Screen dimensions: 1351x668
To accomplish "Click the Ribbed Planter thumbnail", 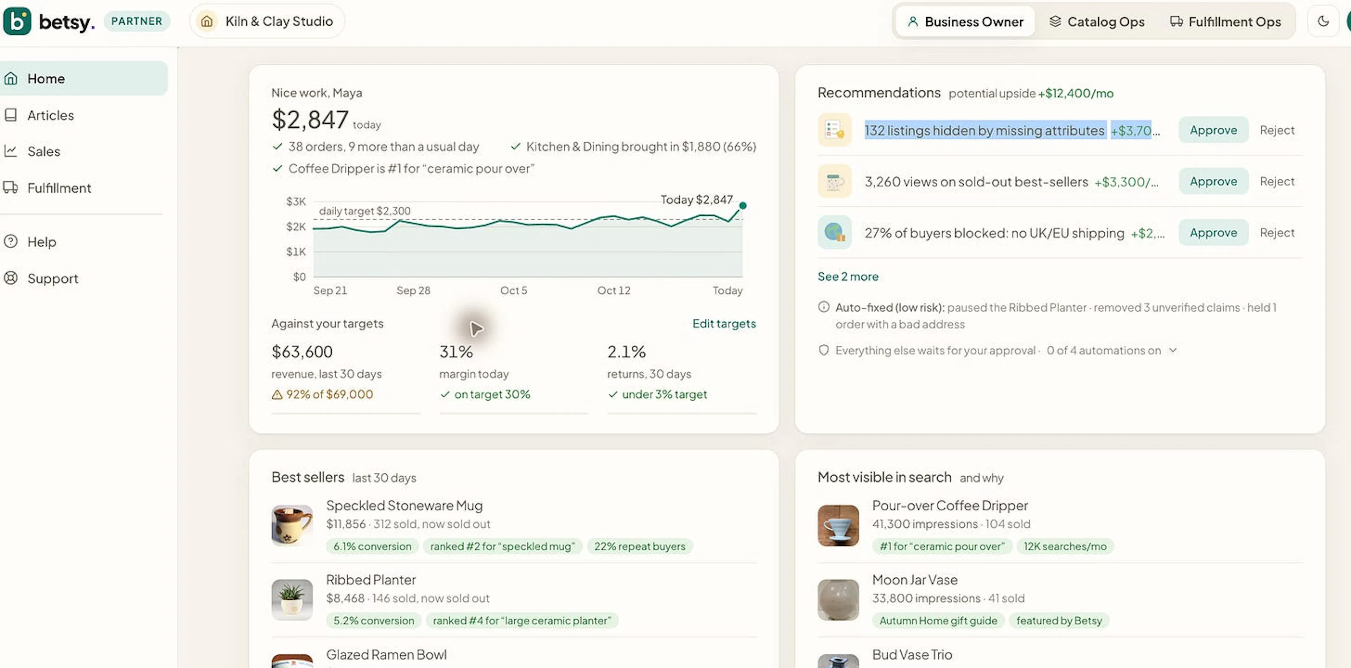I will pos(292,600).
